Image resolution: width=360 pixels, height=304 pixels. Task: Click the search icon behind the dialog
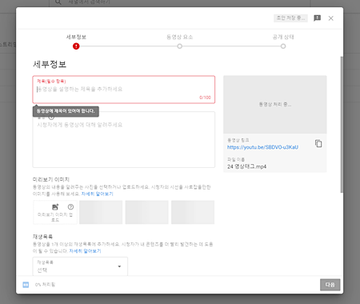[x=58, y=2]
